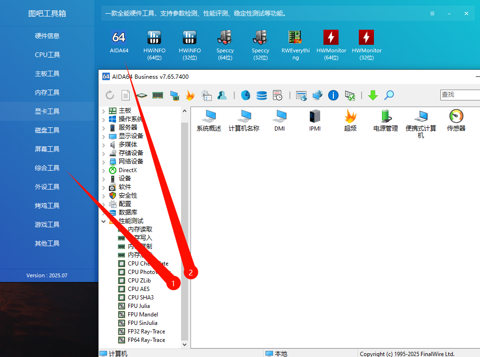The image size is (480, 357).
Task: Select CPU ZLib benchmark
Action: (x=139, y=281)
